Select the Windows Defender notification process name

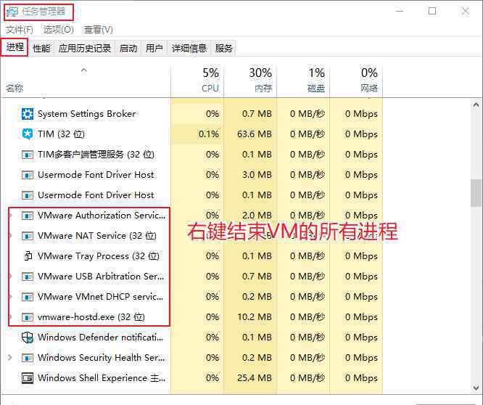100,337
